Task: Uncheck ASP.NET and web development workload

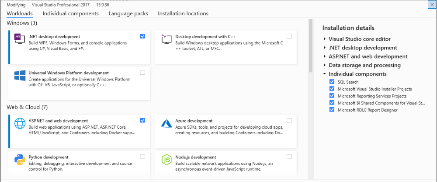Action: click(142, 120)
